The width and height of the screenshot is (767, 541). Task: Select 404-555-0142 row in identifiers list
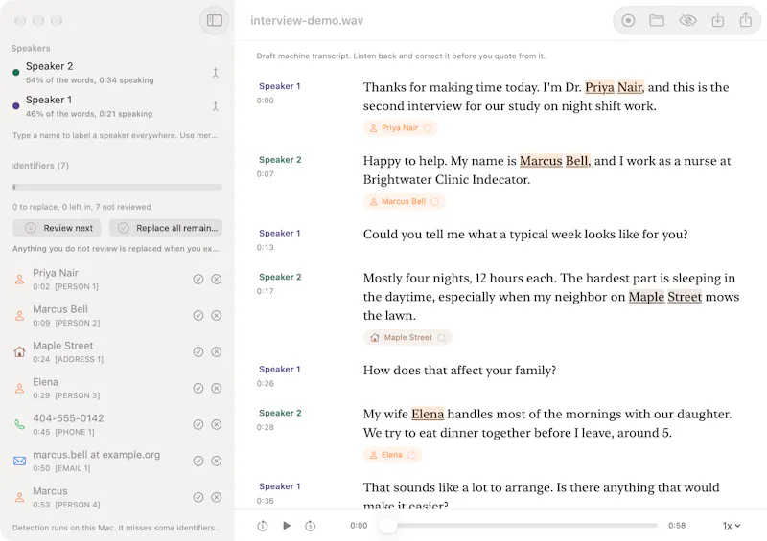click(116, 425)
